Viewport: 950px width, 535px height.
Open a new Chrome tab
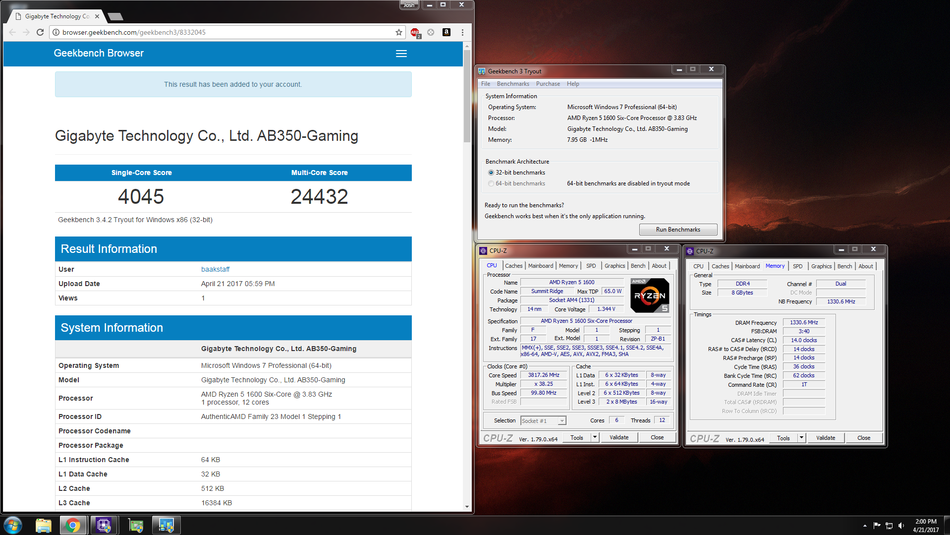[115, 16]
